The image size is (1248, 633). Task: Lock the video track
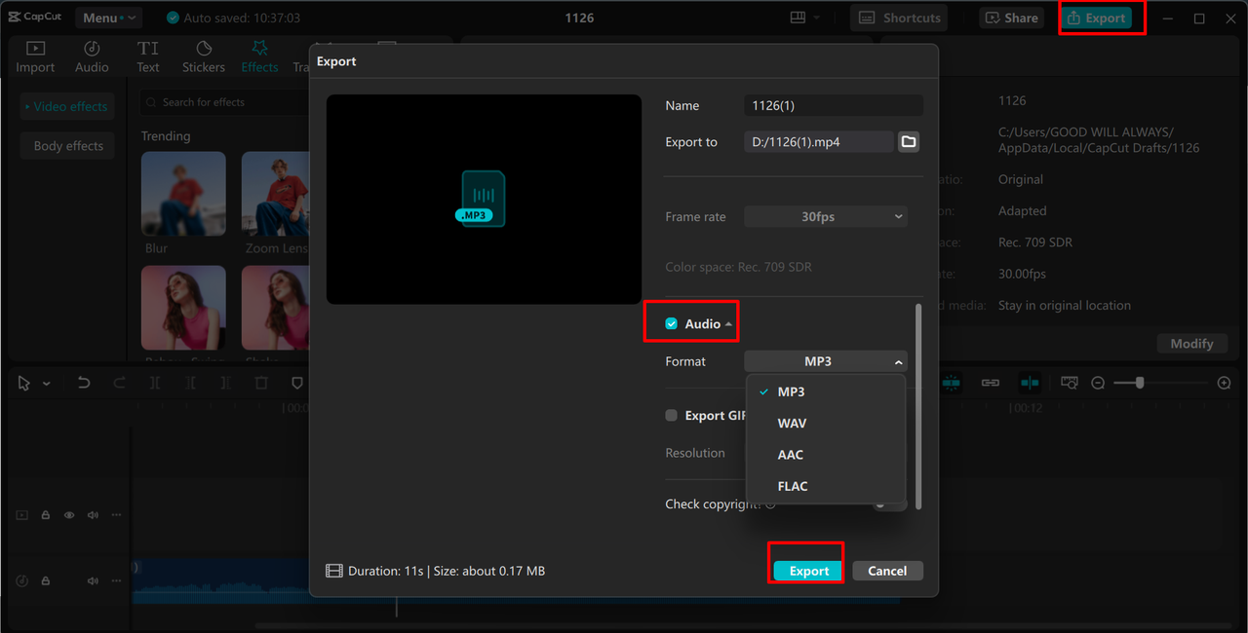46,515
